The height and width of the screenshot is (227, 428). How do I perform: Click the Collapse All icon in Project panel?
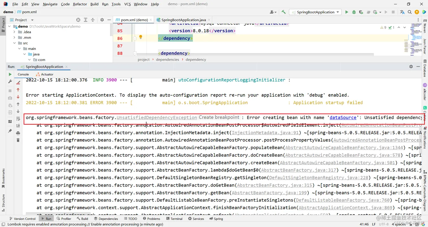(x=93, y=20)
